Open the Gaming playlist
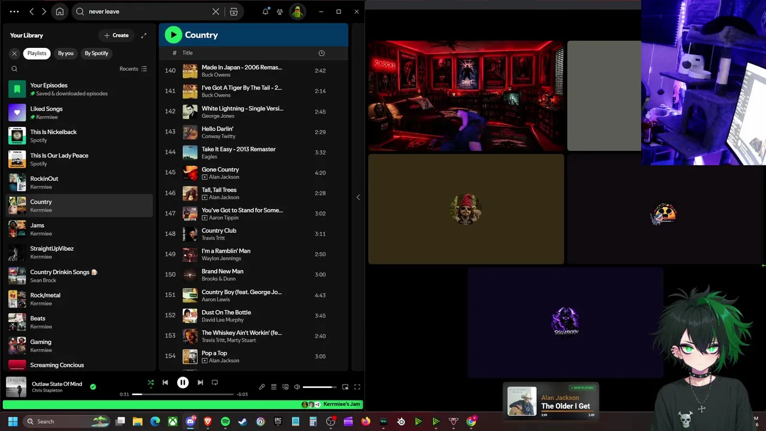 79,346
